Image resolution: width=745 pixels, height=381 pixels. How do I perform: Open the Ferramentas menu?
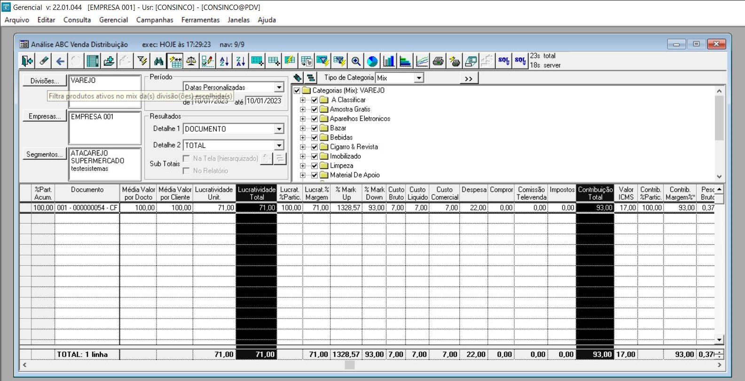200,20
